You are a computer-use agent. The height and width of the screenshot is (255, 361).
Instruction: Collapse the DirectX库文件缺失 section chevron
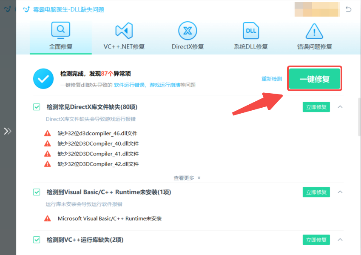tap(340, 107)
